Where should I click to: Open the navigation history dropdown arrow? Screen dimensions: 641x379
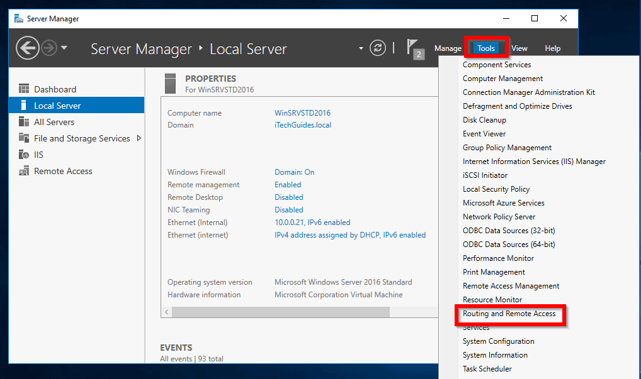pyautogui.click(x=64, y=48)
